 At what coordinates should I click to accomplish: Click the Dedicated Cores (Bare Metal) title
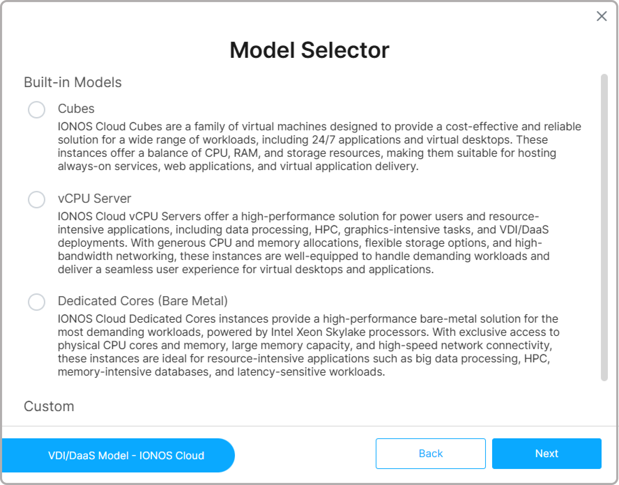(x=143, y=301)
